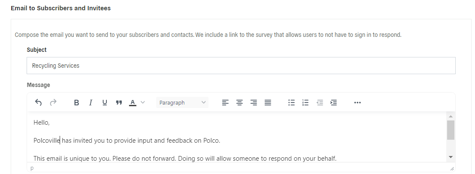Show more toolbar options
This screenshot has height=174, width=475.
357,102
